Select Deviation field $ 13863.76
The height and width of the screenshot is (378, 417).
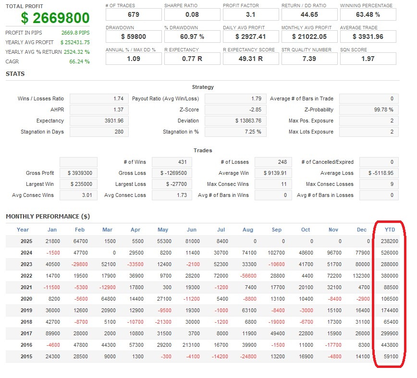(235, 121)
